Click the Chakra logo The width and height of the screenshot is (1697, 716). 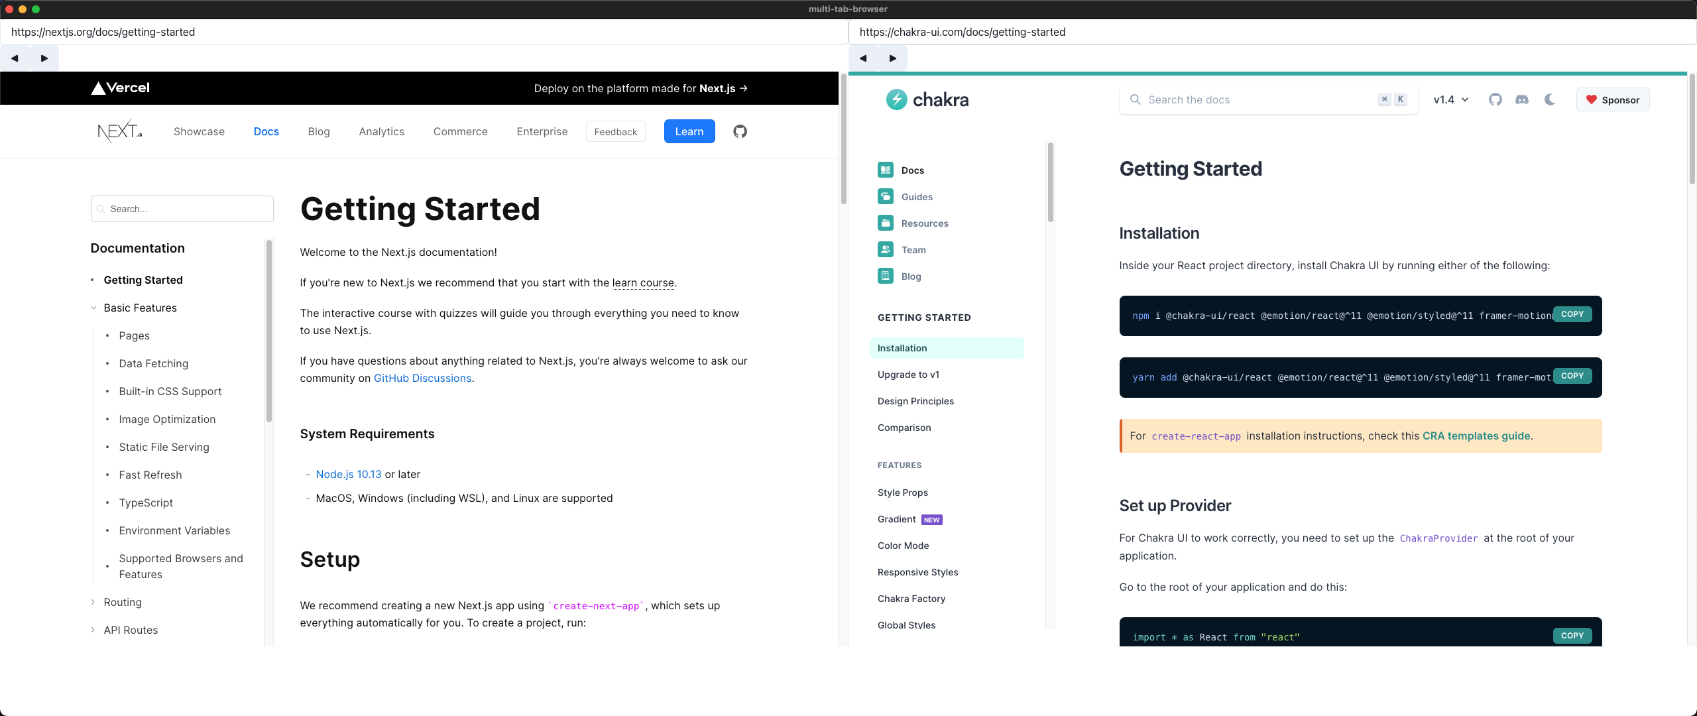927,99
